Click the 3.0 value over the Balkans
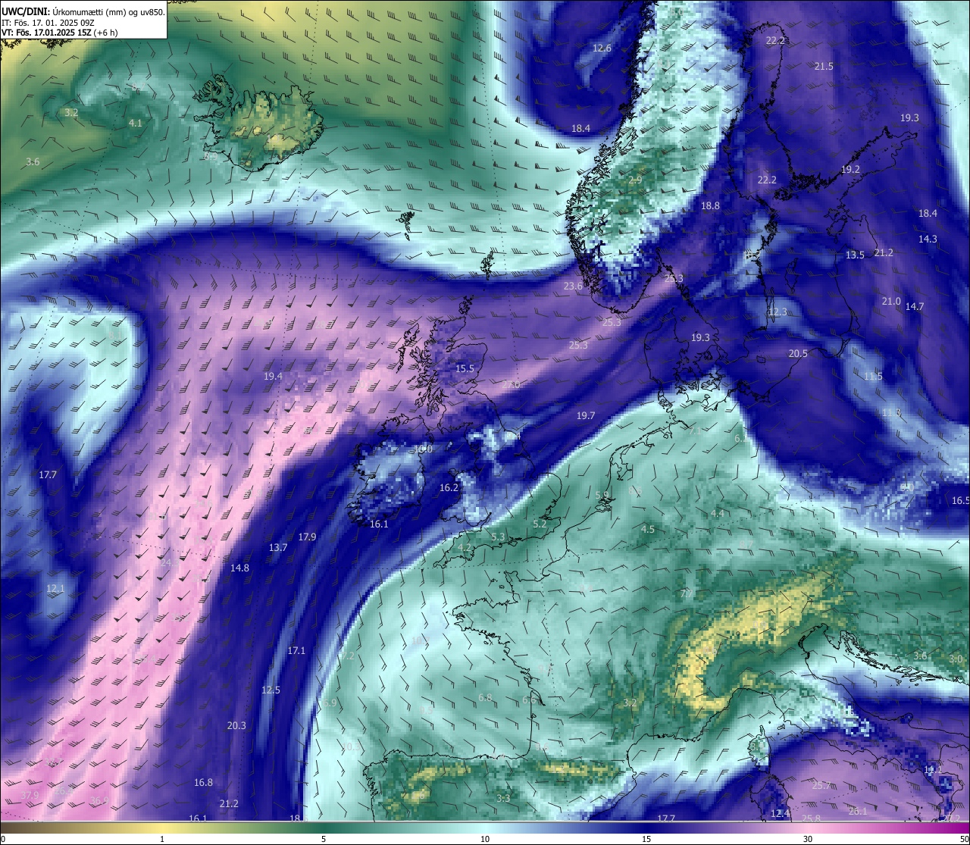The image size is (970, 845). [956, 659]
